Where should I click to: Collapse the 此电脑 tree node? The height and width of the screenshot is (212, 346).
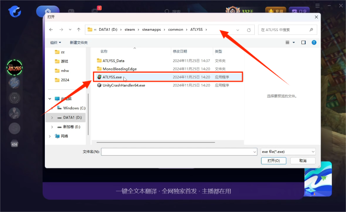(x=50, y=99)
